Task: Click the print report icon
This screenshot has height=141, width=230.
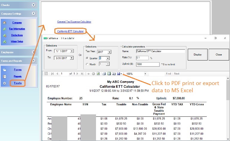Action: point(104,74)
